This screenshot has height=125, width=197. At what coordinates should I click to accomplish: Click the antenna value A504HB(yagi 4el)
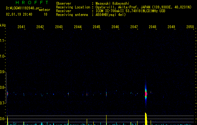111,15
